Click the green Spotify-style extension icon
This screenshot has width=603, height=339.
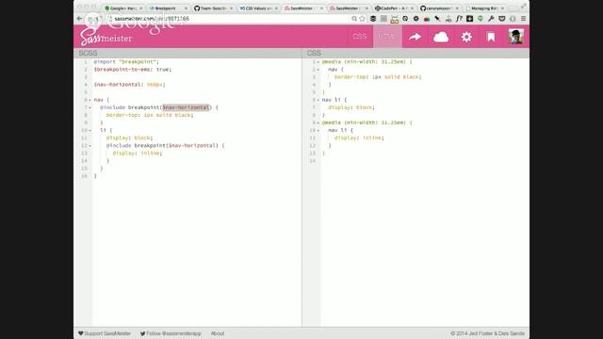click(x=481, y=19)
